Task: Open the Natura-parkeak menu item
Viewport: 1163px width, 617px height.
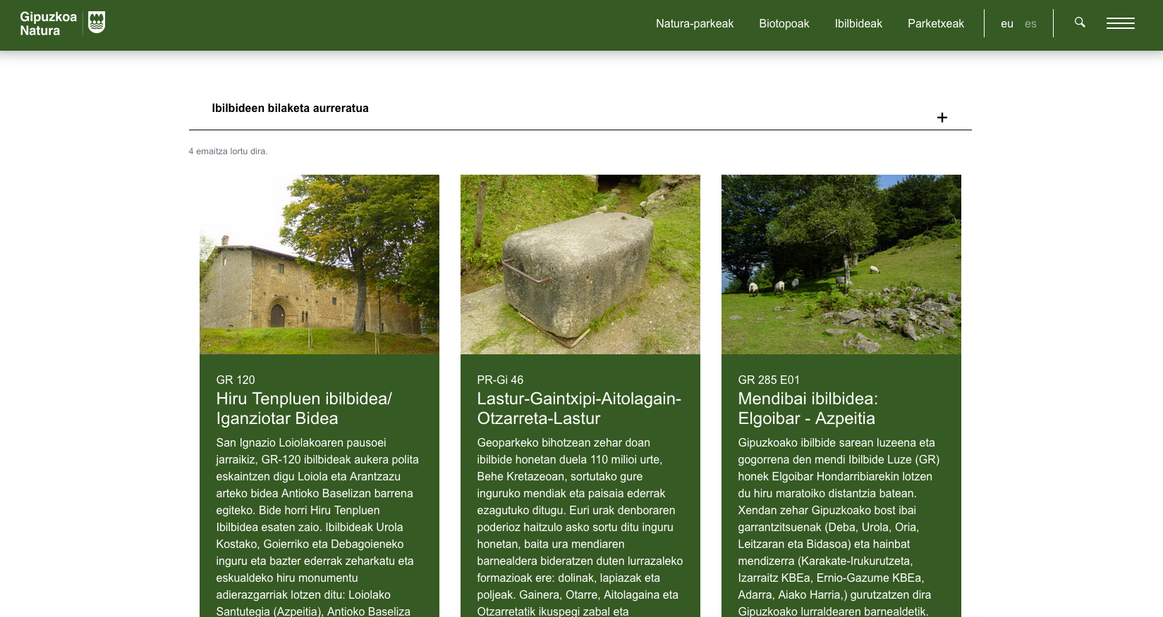Action: click(x=695, y=23)
